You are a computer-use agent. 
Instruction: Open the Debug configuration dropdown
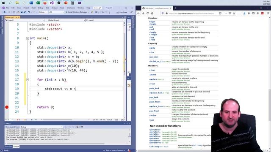pyautogui.click(x=43, y=12)
